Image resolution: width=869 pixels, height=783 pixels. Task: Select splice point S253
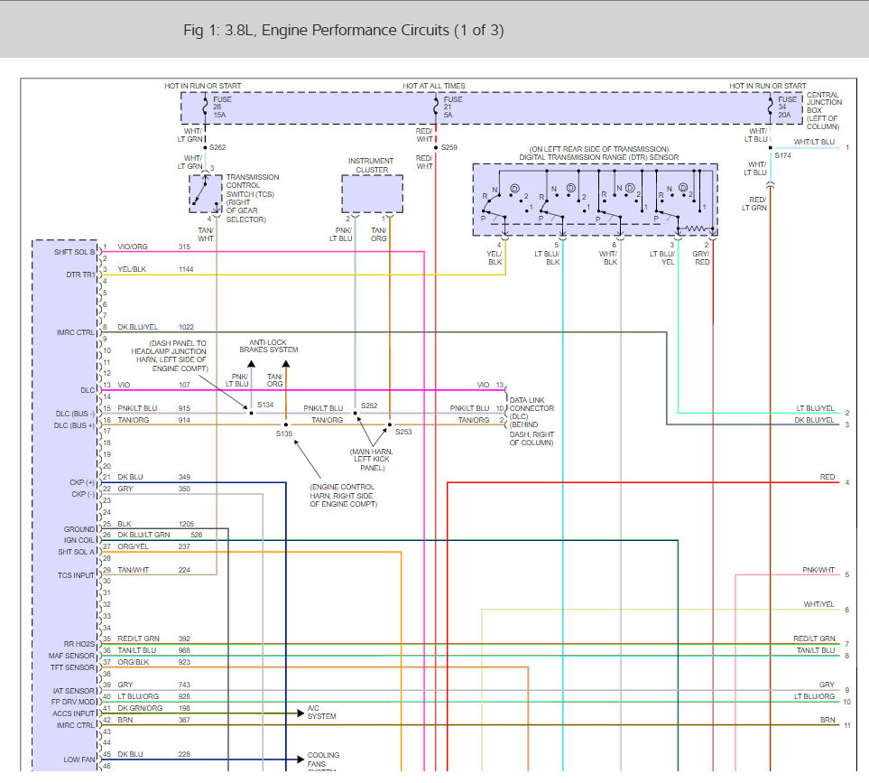pos(389,424)
